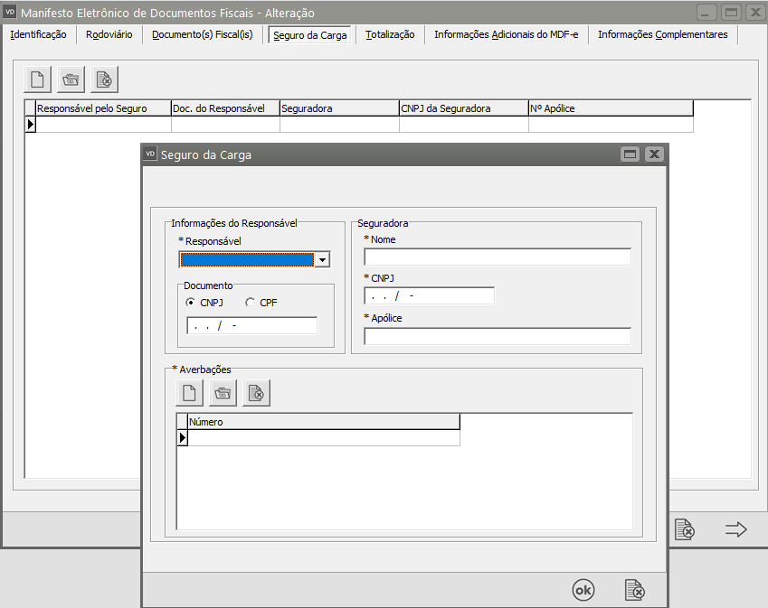Focus the Apólice input field
Screen dimensions: 768x608
click(x=497, y=336)
